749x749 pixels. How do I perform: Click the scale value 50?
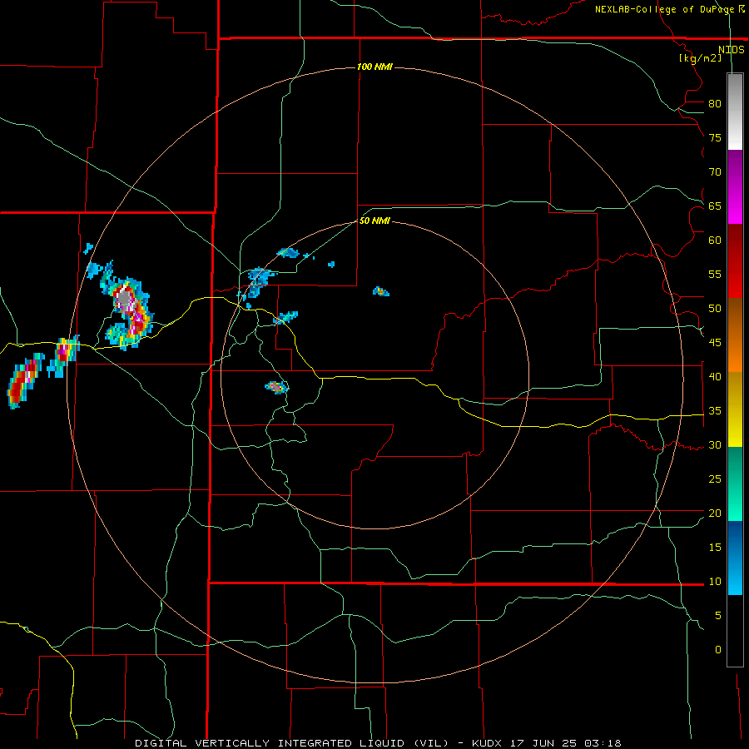715,309
